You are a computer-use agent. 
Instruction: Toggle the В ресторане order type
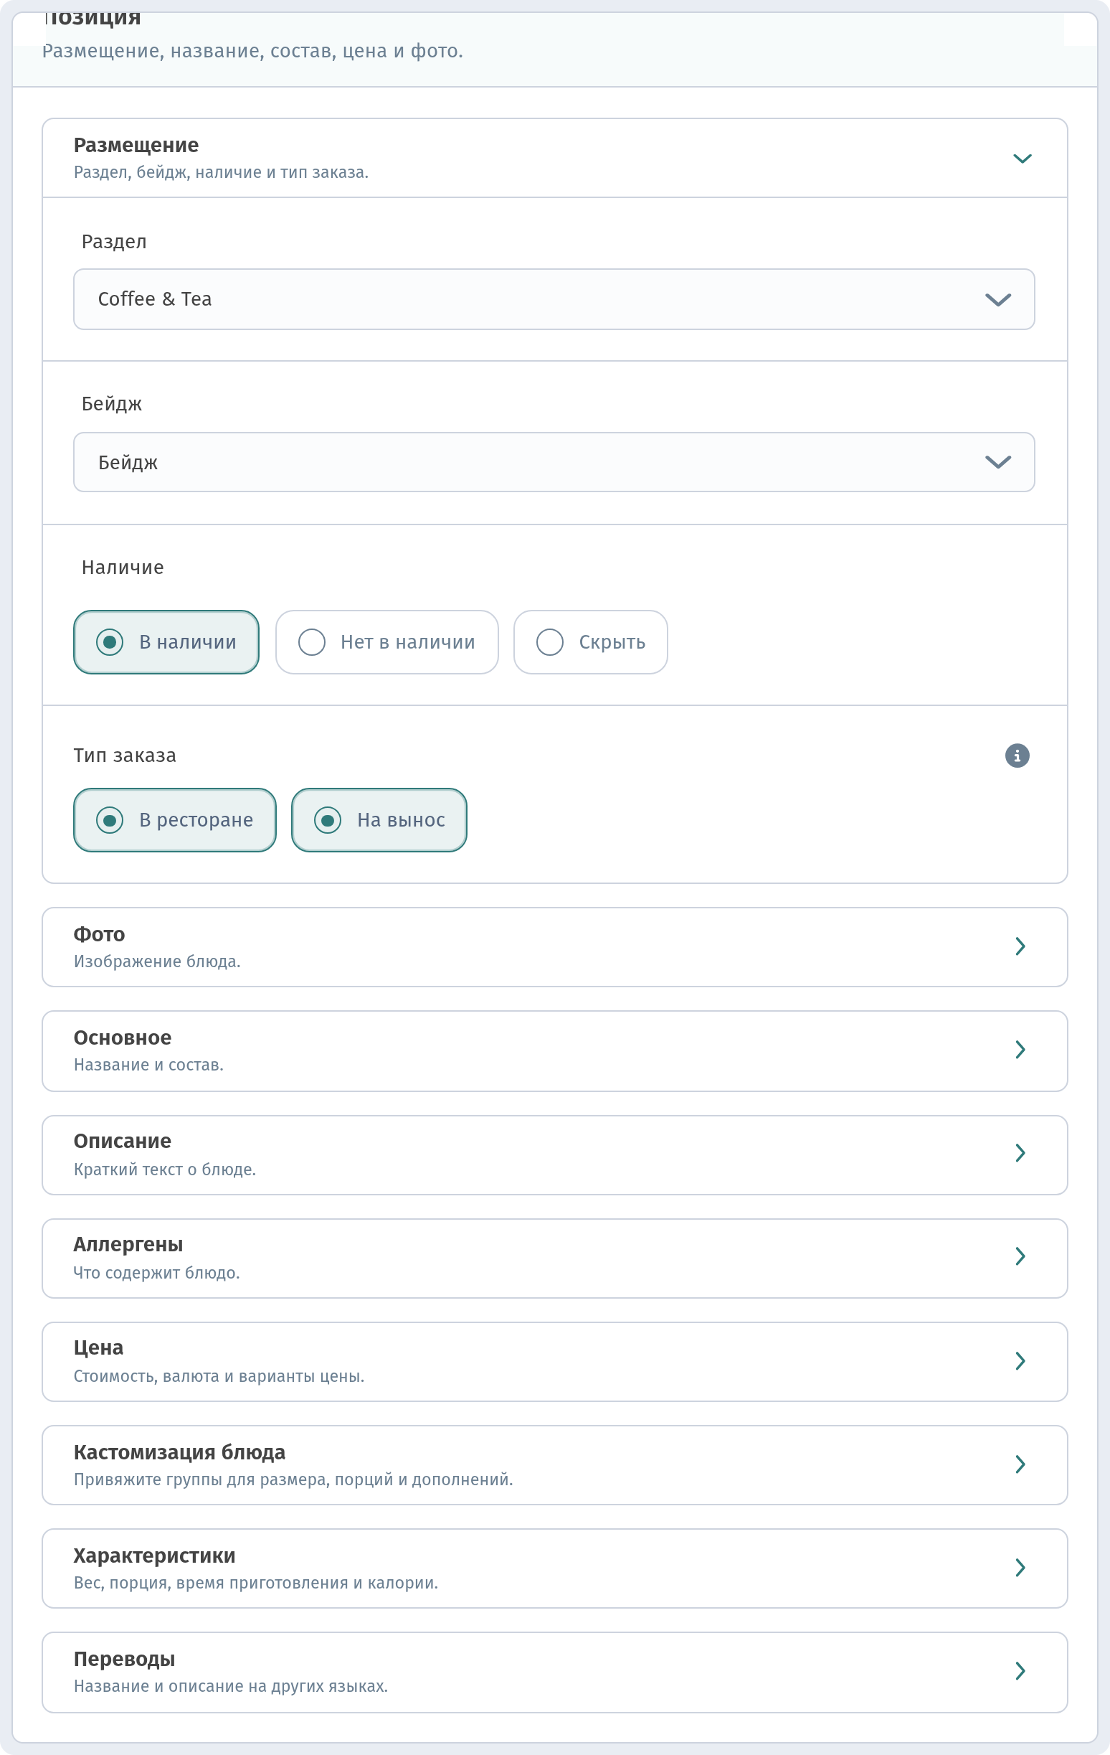click(x=175, y=820)
